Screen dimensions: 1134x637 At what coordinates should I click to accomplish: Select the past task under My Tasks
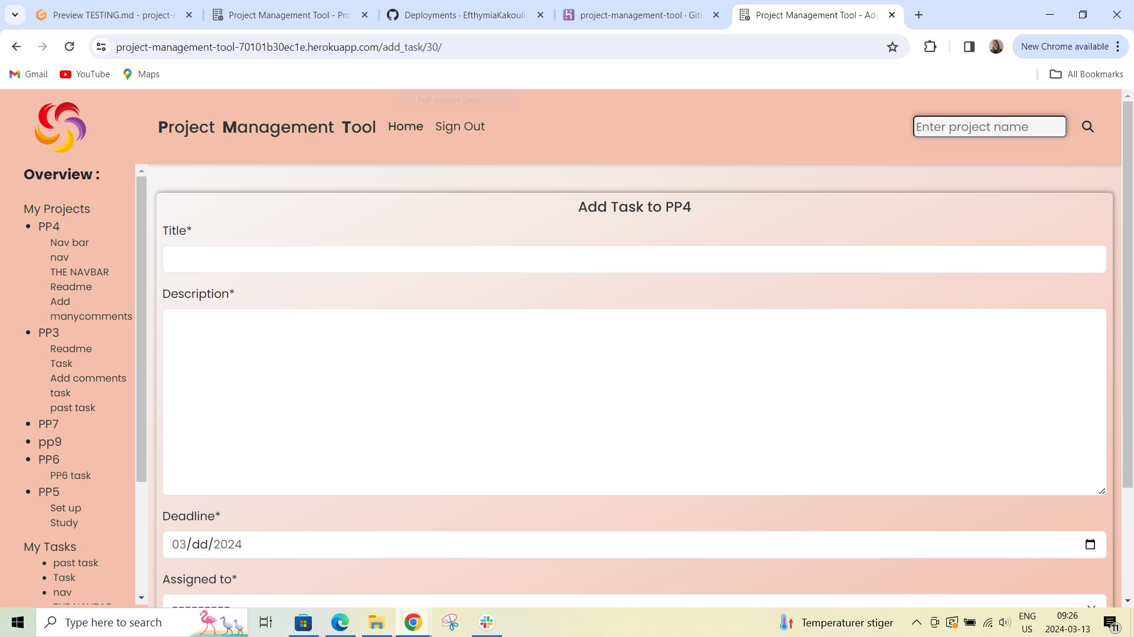[76, 563]
